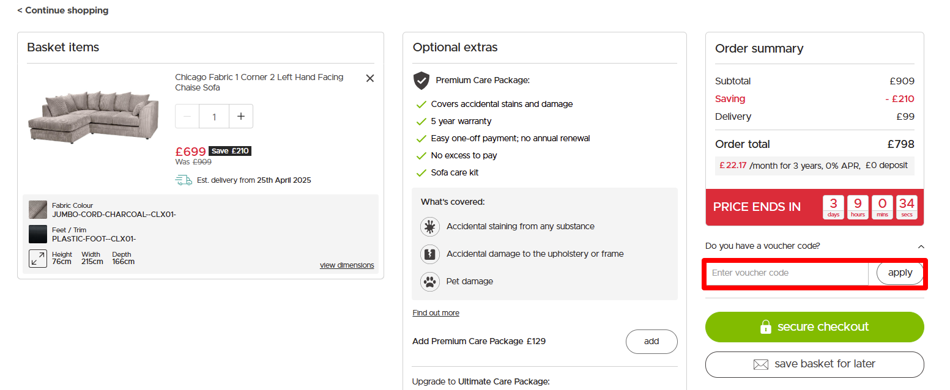Click the pet damage paw icon
Screen dimensions: 950x390
pos(430,281)
